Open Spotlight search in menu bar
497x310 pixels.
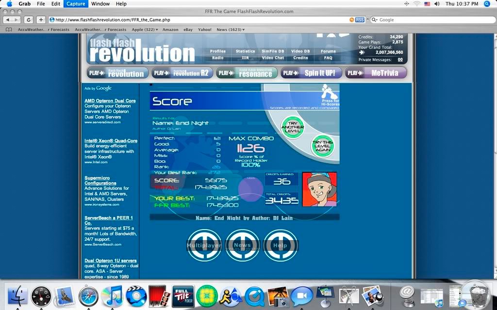487,4
